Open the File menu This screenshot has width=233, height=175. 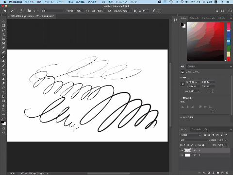pyautogui.click(x=30, y=2)
